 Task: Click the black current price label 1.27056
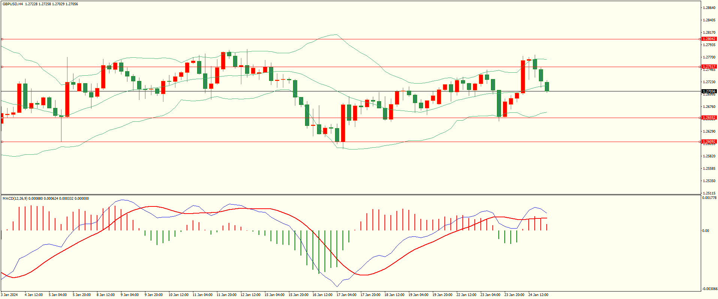coord(709,91)
